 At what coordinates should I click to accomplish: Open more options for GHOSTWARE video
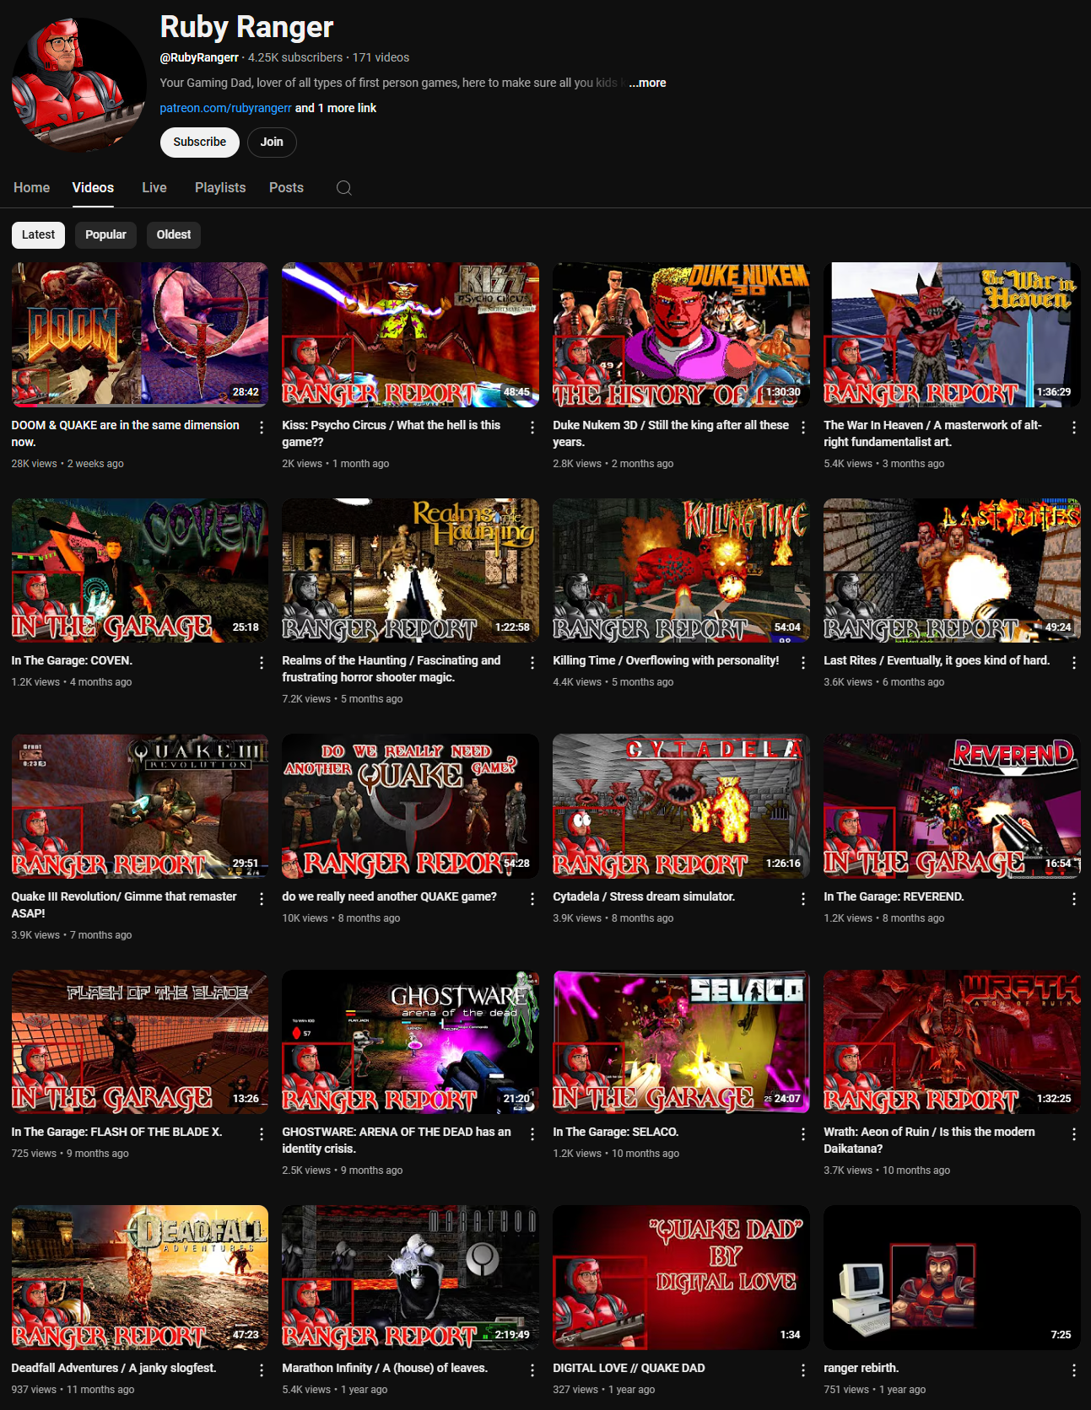[x=532, y=1134]
